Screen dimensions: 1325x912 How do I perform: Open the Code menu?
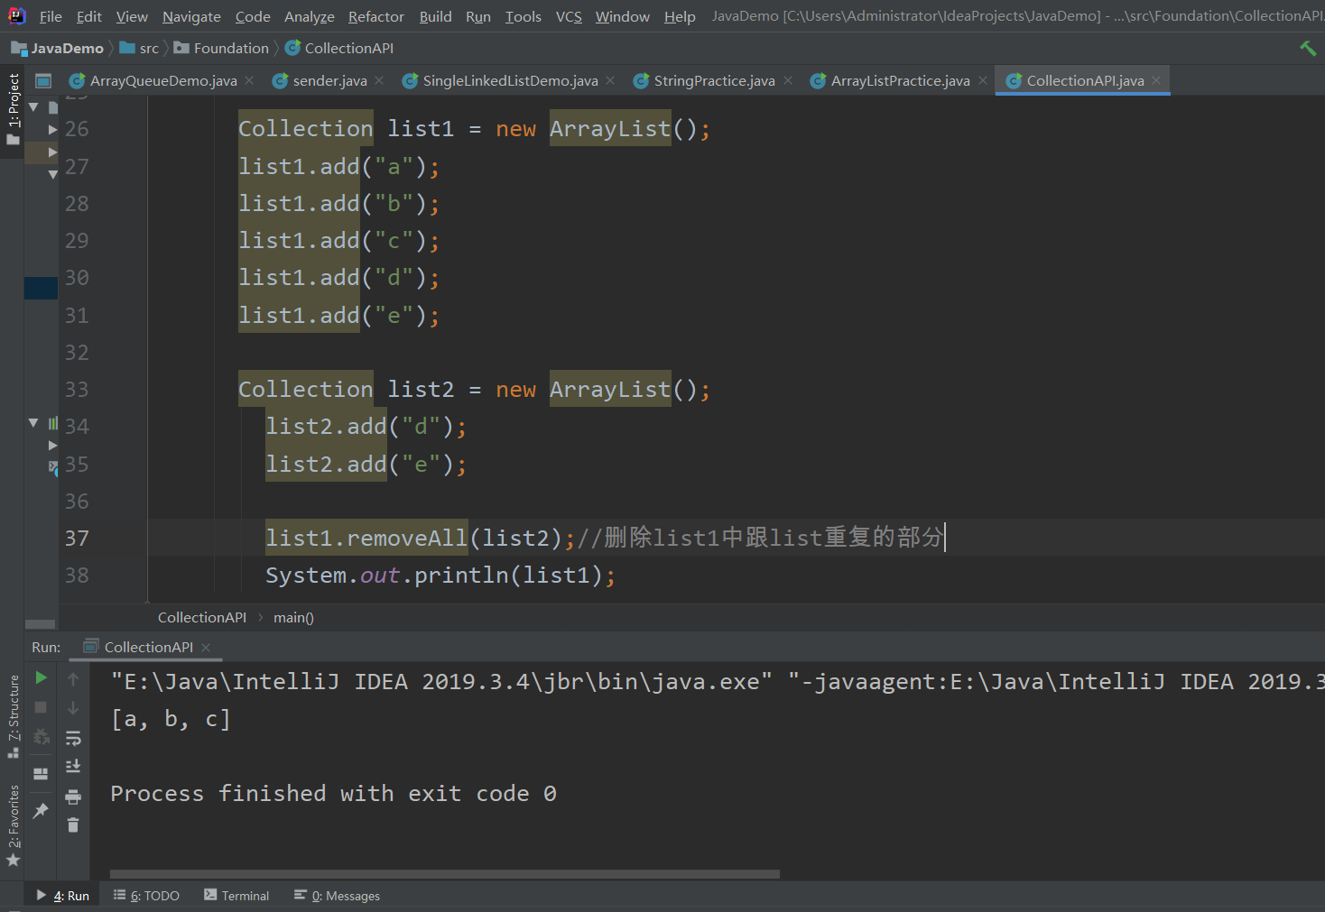point(253,16)
